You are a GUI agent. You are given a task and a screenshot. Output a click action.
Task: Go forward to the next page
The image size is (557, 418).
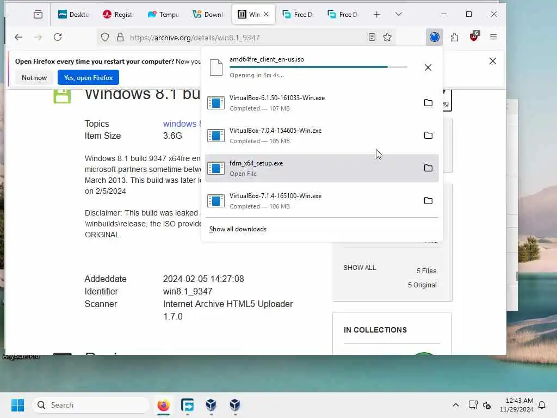[38, 37]
